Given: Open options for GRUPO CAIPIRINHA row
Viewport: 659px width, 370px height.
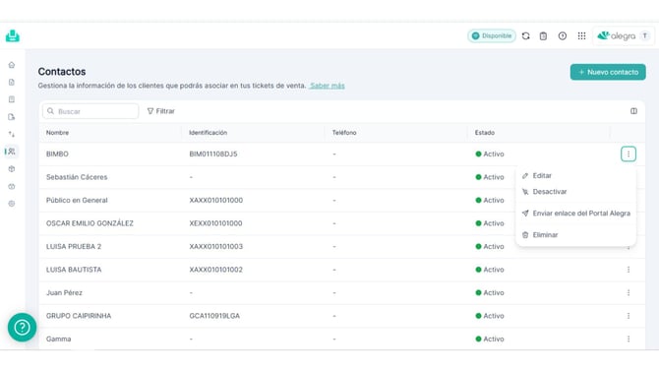Looking at the screenshot, I should [629, 316].
